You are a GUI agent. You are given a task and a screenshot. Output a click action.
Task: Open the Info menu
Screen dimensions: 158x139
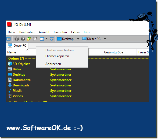[87, 32]
